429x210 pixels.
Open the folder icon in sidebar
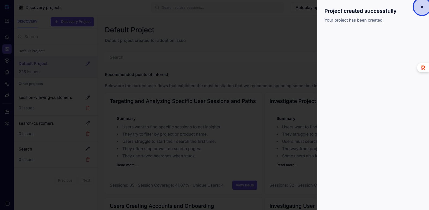(x=7, y=112)
